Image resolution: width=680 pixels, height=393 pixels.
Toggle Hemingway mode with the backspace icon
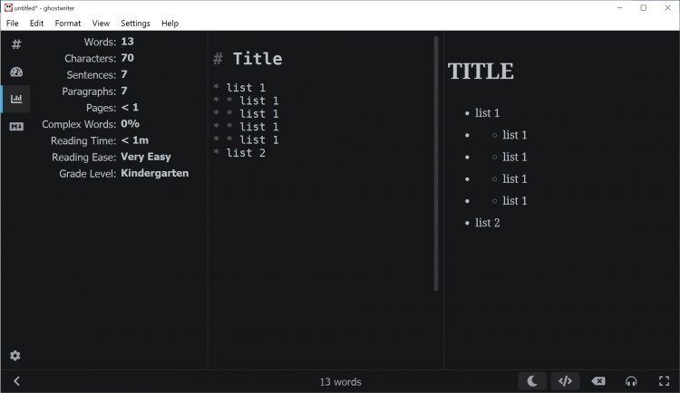pos(598,381)
